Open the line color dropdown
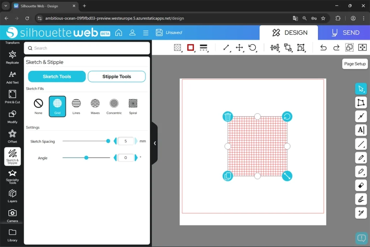 191,48
